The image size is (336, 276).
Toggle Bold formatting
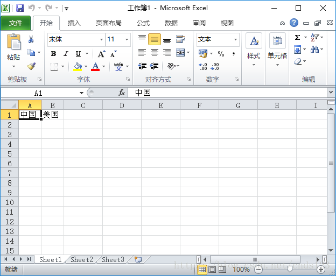(x=53, y=54)
